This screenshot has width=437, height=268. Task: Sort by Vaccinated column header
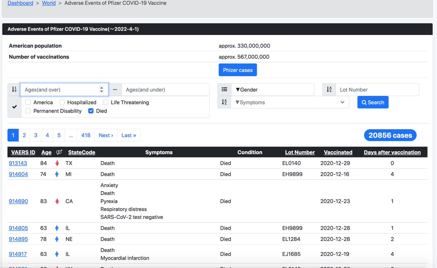[338, 152]
